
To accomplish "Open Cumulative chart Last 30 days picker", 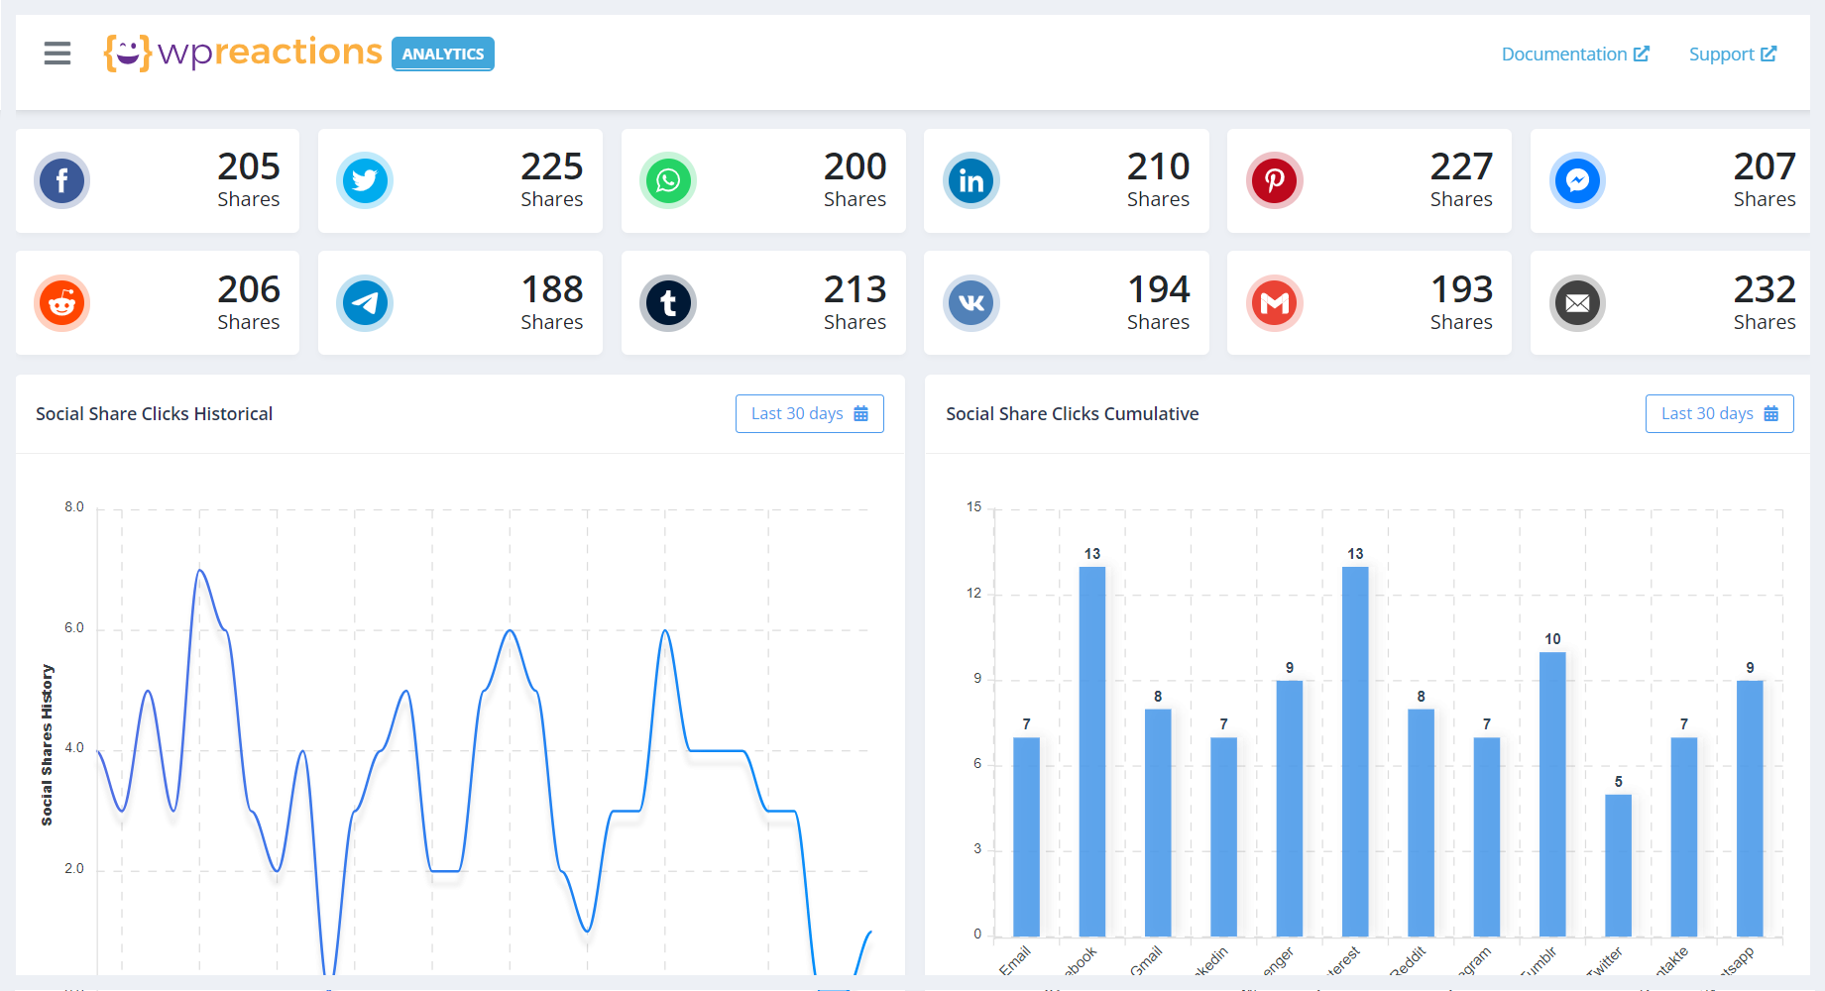I will [x=1720, y=413].
